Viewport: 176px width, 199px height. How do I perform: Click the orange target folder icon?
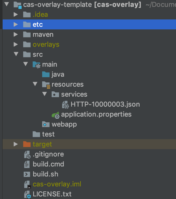point(27,144)
